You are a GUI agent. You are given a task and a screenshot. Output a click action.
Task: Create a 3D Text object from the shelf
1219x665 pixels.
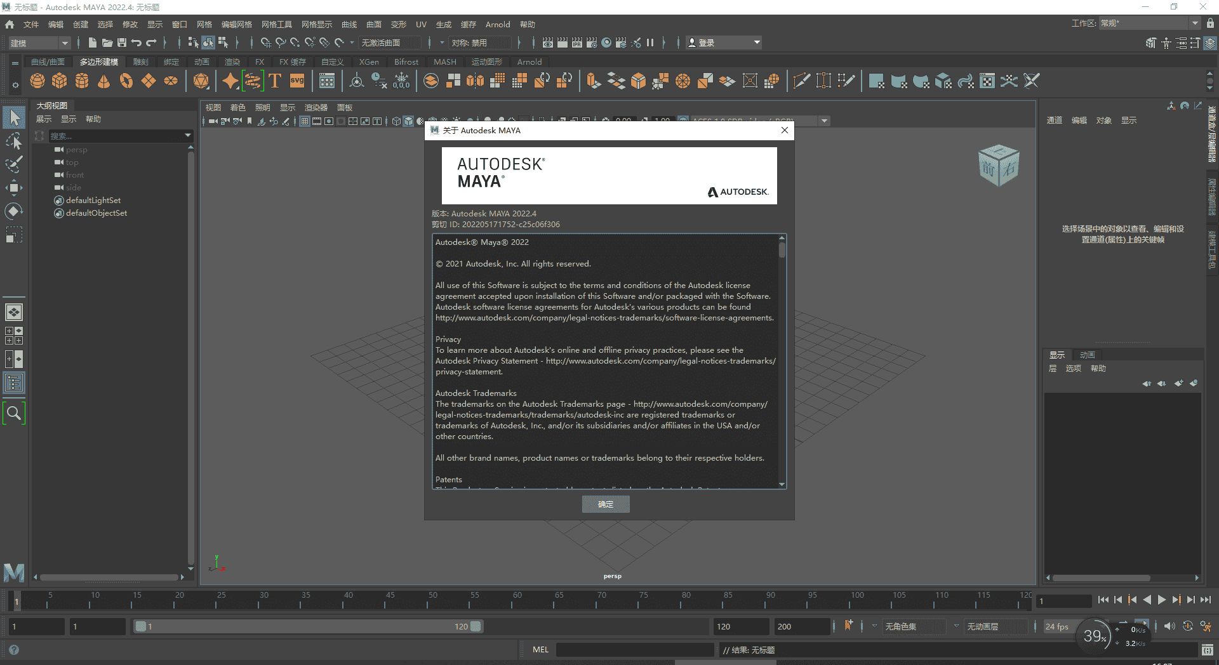pos(275,81)
